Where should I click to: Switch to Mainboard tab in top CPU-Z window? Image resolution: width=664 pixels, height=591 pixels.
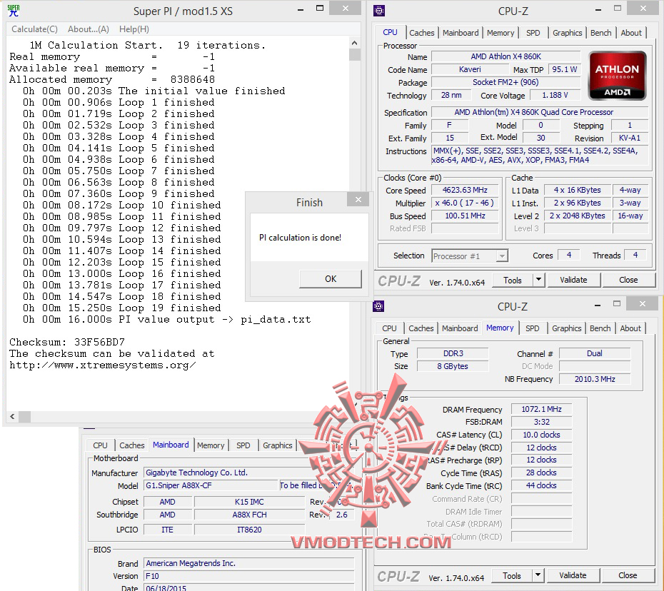[461, 33]
